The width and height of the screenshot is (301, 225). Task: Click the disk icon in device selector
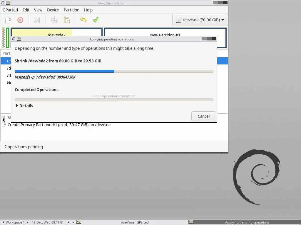click(178, 20)
